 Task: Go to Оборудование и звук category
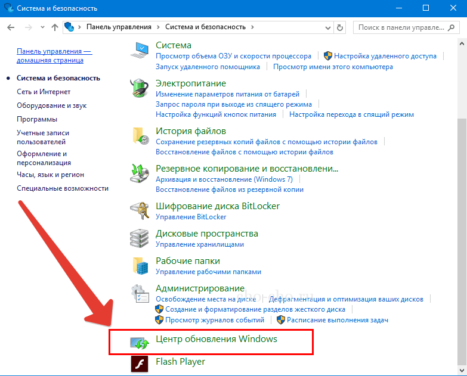(x=51, y=105)
